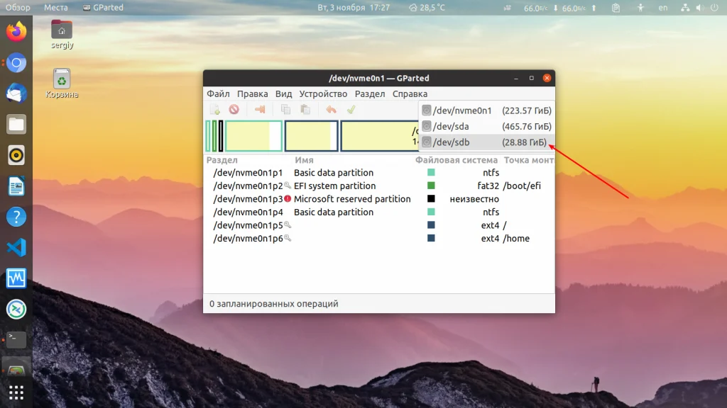
Task: Click the Delete partition toolbar icon
Action: (x=234, y=110)
